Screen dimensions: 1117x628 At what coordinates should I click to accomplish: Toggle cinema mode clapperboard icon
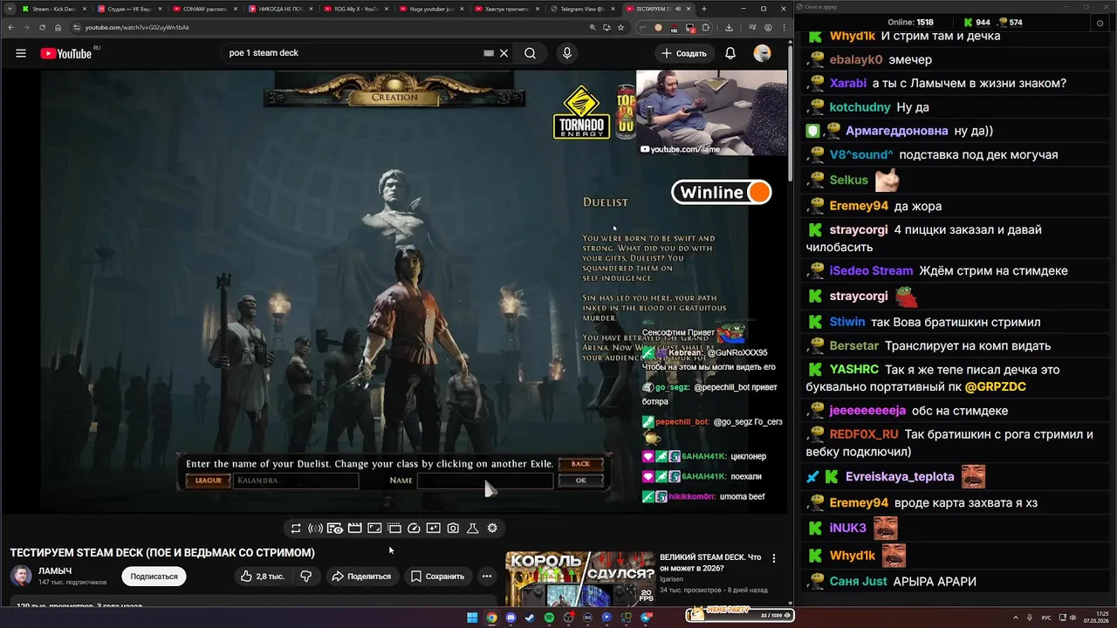(355, 528)
